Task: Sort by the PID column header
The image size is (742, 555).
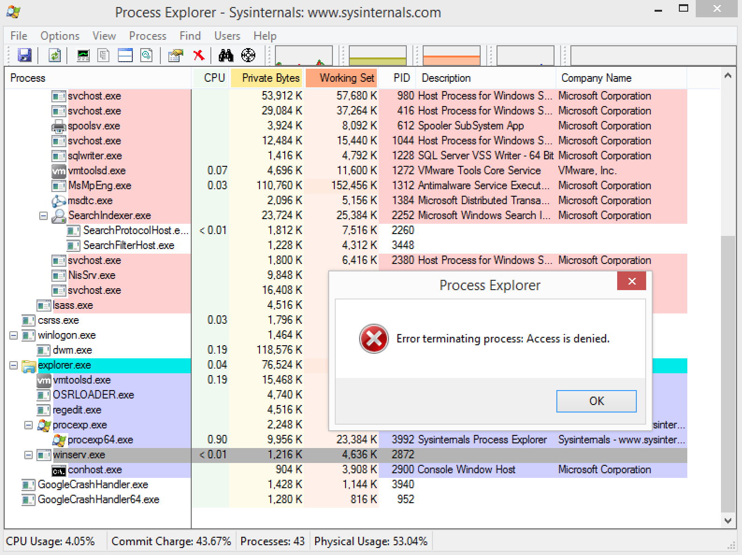Action: [x=397, y=78]
